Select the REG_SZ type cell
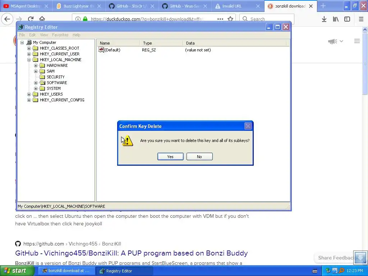This screenshot has width=368, height=276. (149, 50)
